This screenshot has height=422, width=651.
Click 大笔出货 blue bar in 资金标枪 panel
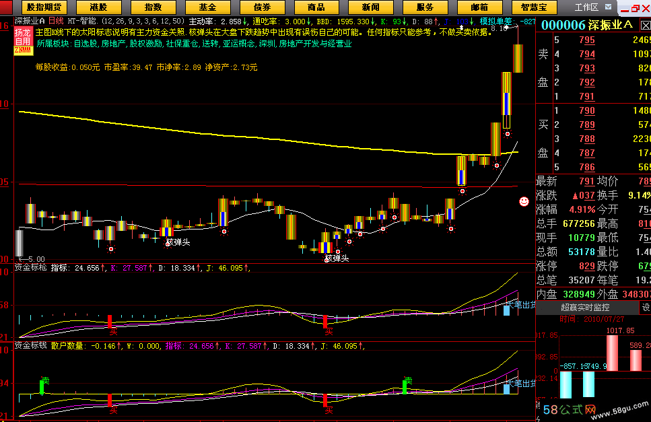506,310
